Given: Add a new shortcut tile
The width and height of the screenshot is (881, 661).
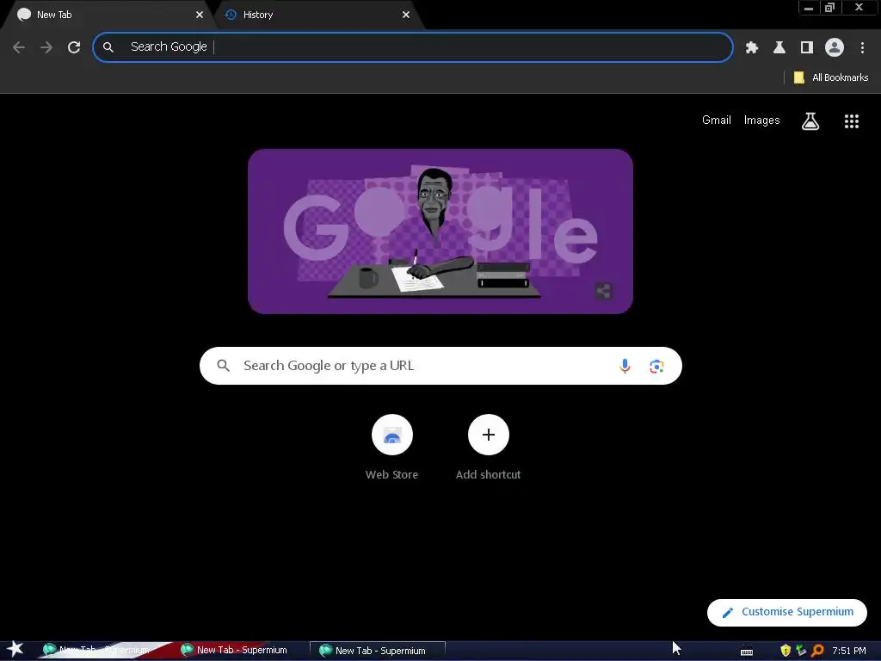Looking at the screenshot, I should pyautogui.click(x=489, y=448).
